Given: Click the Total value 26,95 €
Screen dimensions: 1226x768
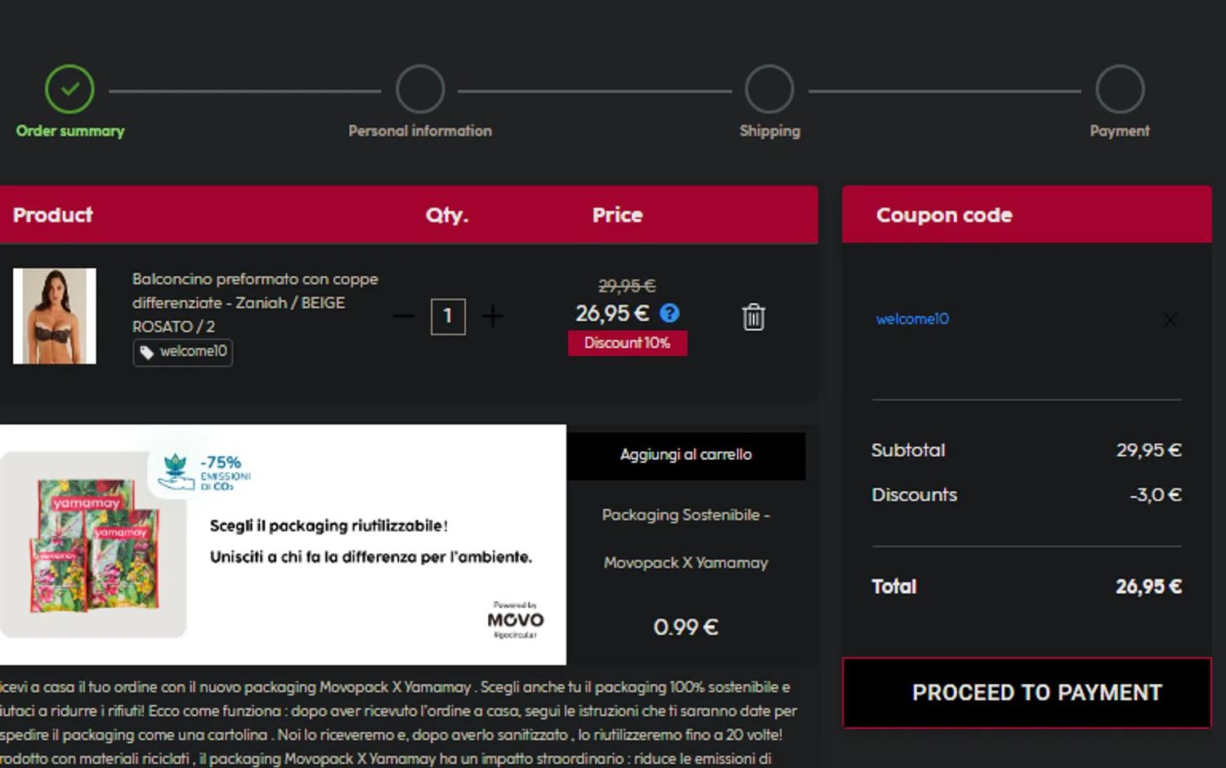Looking at the screenshot, I should click(1149, 587).
